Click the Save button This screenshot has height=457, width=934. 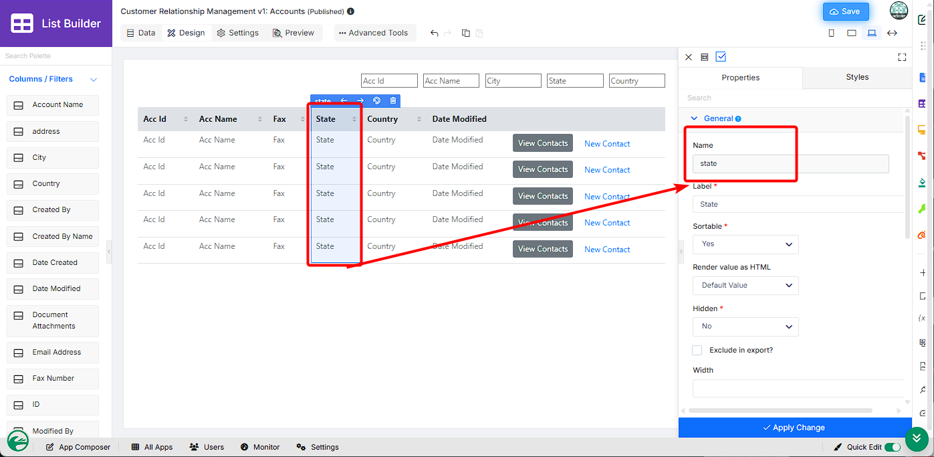tap(846, 11)
